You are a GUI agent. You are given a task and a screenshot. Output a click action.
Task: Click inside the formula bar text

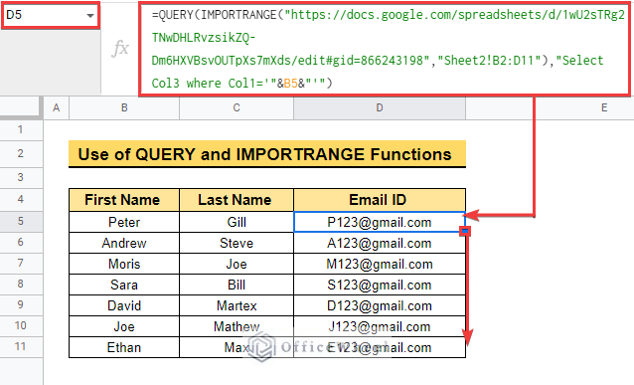click(385, 49)
